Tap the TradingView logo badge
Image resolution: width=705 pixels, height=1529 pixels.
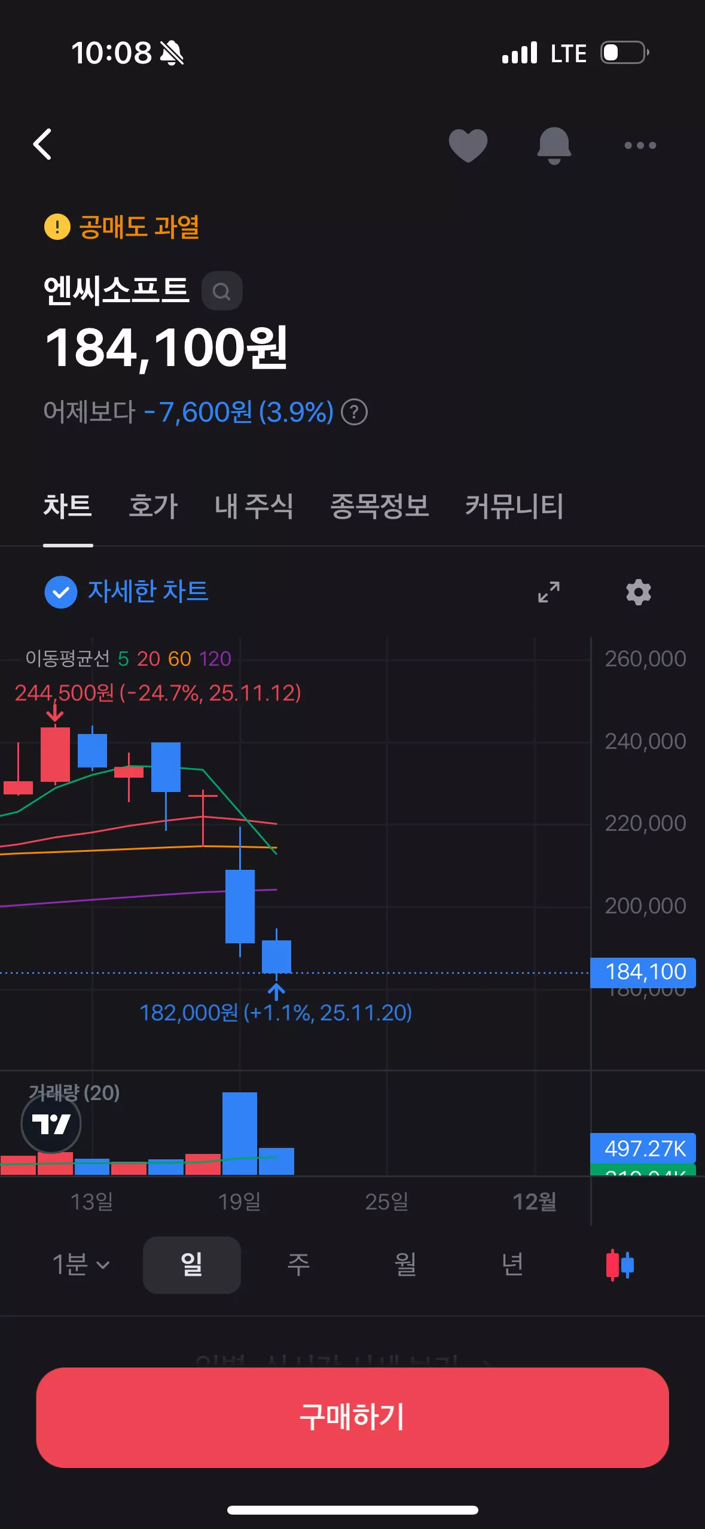tap(51, 1124)
